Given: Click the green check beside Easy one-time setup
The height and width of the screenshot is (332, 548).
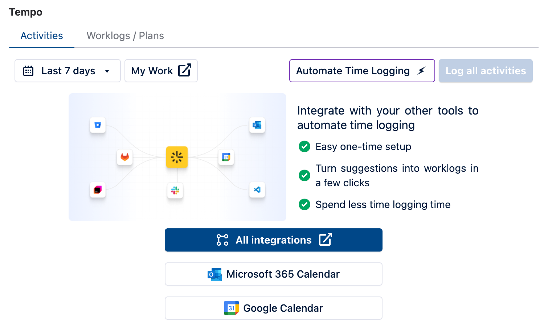Looking at the screenshot, I should point(304,146).
